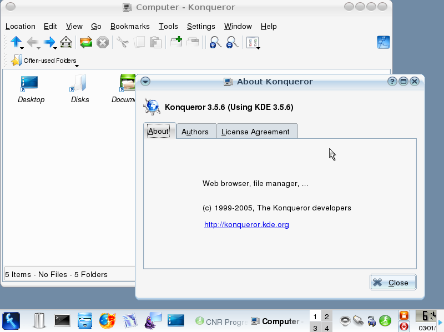Open a new tab icon
The width and height of the screenshot is (444, 332).
tap(176, 42)
